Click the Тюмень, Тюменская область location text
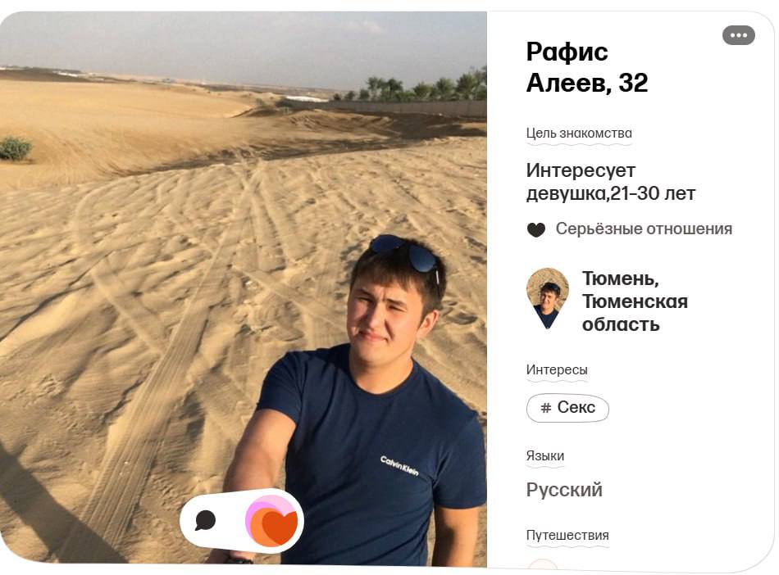Image resolution: width=779 pixels, height=575 pixels. (x=635, y=301)
